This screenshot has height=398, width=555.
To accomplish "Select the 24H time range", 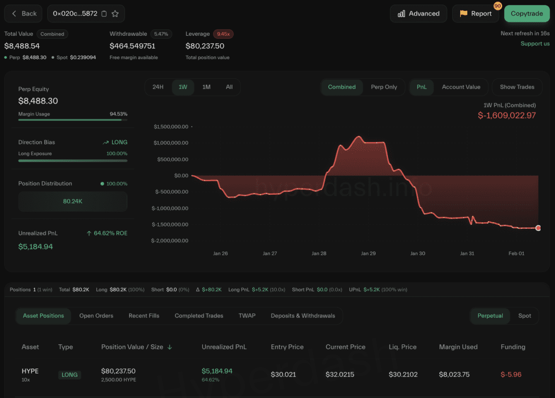I will coord(158,87).
